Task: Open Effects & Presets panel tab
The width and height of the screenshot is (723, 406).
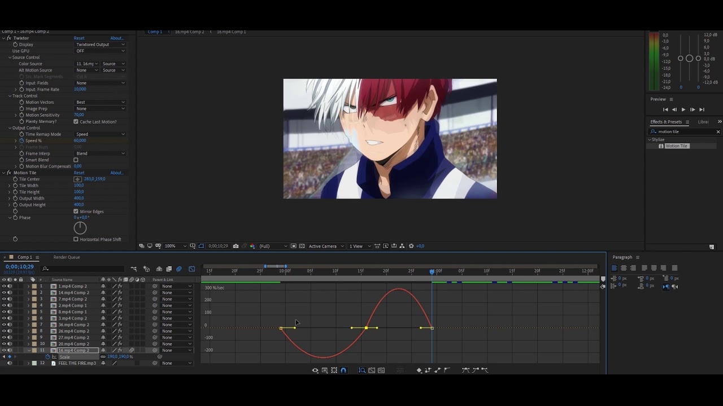Action: 666,122
